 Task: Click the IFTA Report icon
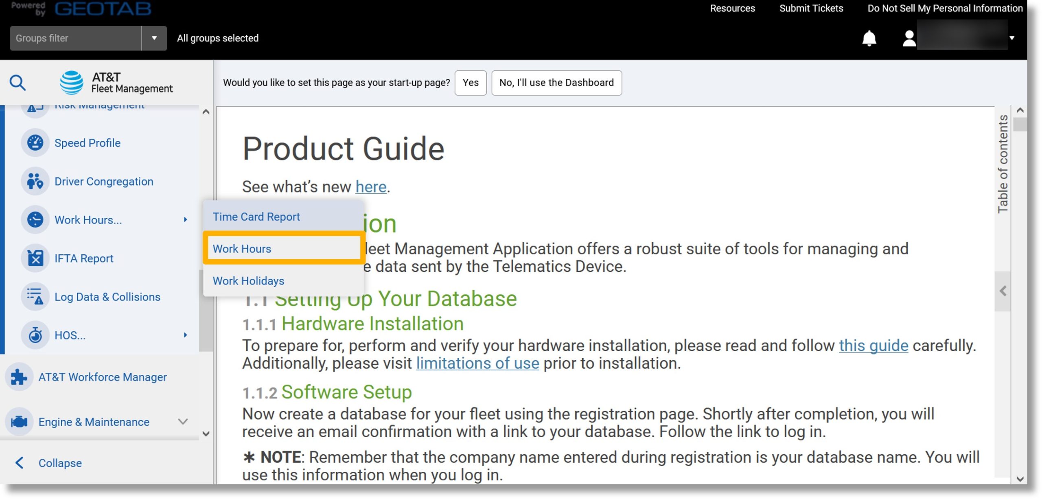point(34,258)
